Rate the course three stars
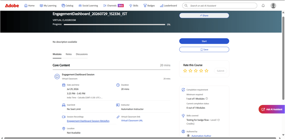Screen dimensions: 285x139 (x=196, y=71)
